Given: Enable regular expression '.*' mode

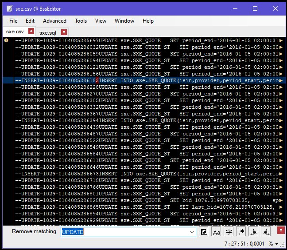Looking at the screenshot, I should point(241,232).
